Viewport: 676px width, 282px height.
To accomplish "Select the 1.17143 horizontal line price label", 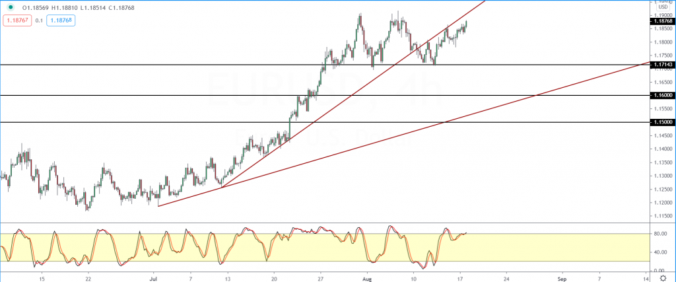I will tap(661, 64).
